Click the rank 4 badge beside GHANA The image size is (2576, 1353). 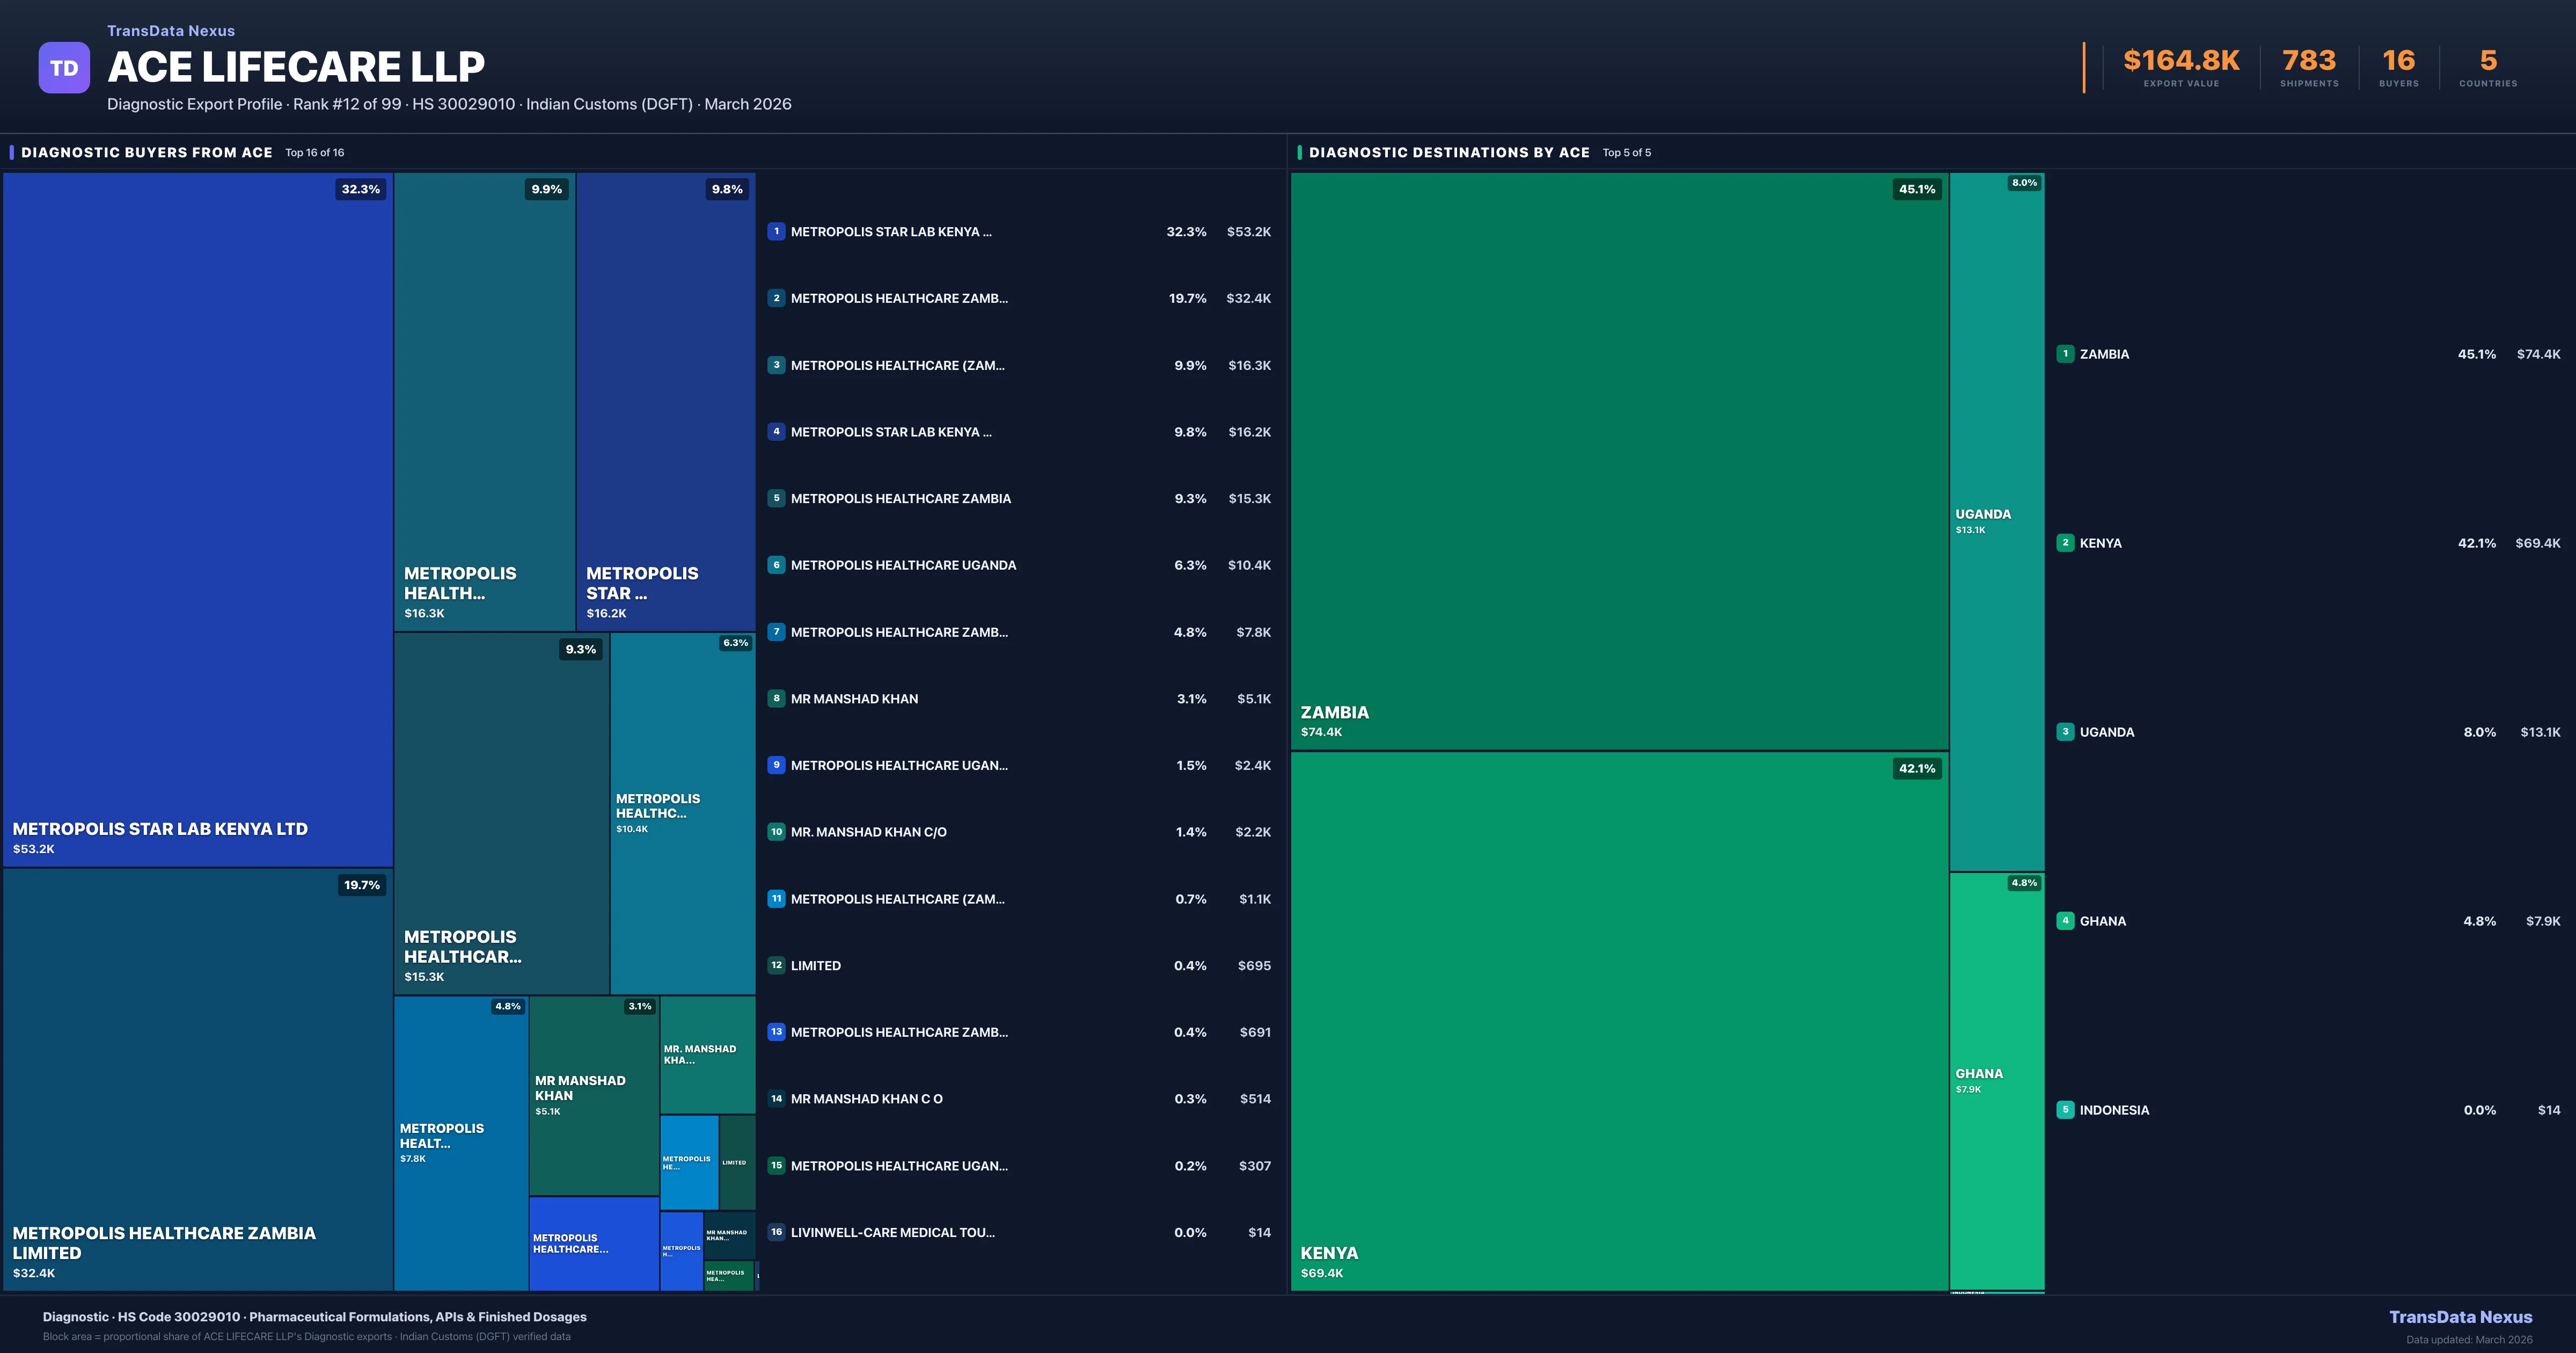pyautogui.click(x=2065, y=921)
